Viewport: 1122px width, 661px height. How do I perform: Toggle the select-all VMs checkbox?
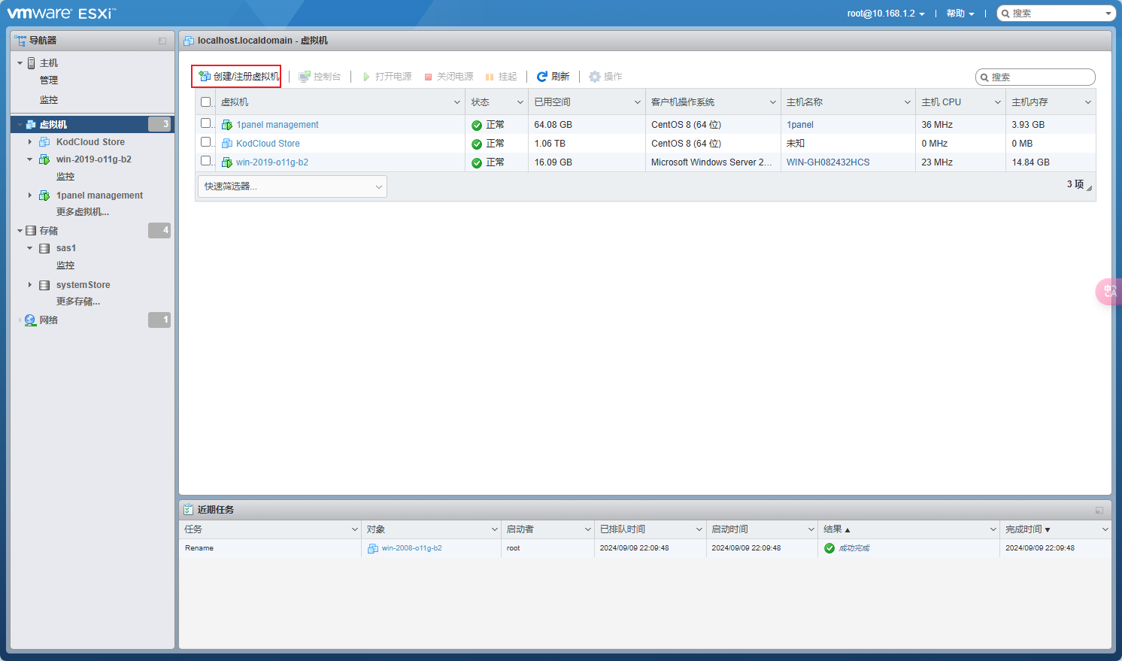206,102
